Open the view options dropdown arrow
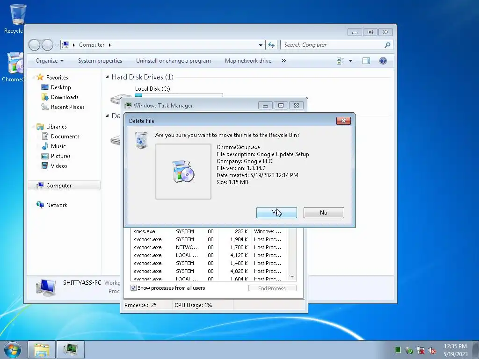 pyautogui.click(x=350, y=61)
